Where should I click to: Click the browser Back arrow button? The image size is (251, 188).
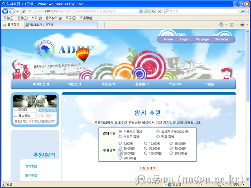point(5,11)
